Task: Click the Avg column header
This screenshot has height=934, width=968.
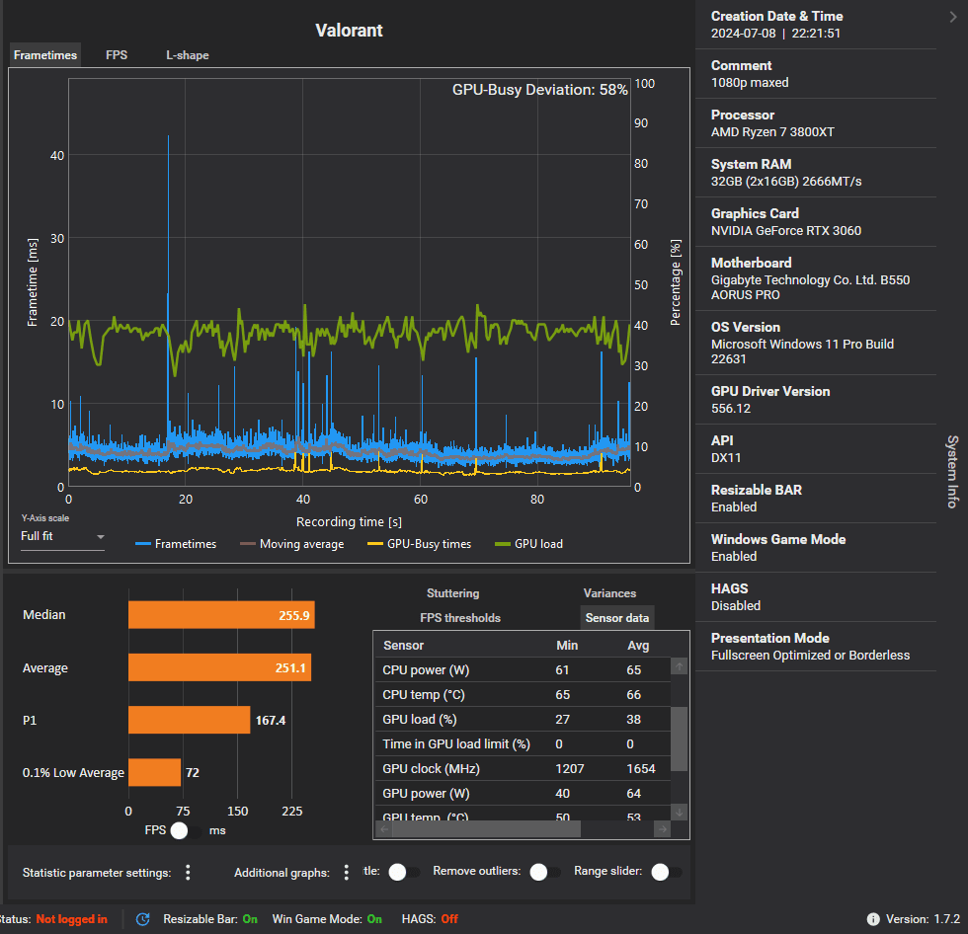Action: coord(638,646)
